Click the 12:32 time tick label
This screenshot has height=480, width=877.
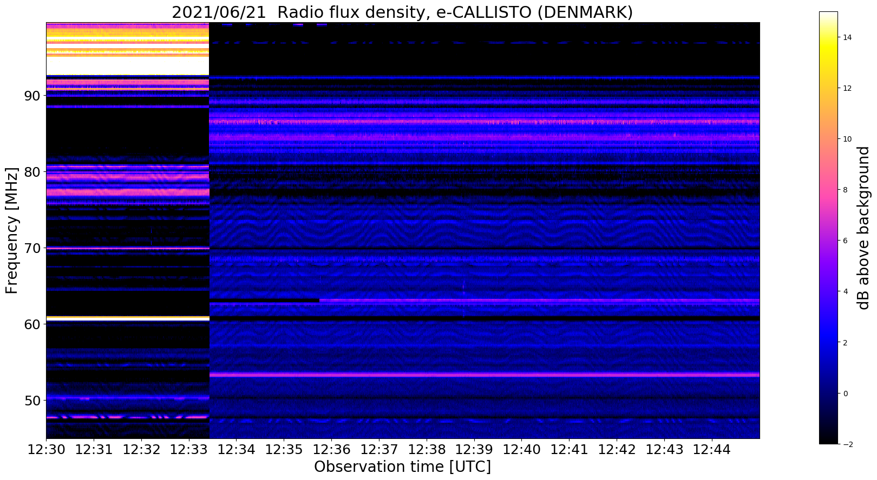[x=141, y=450]
